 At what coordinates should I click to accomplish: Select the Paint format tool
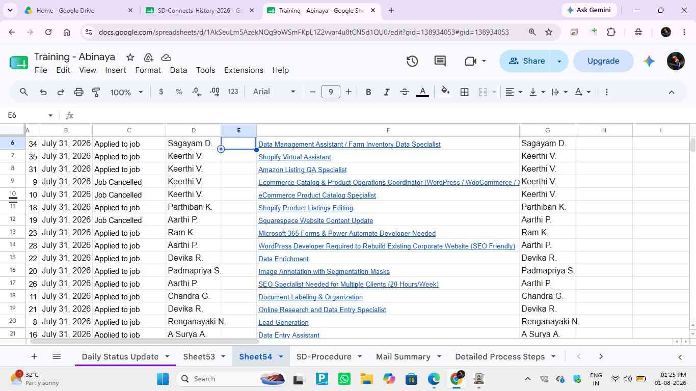(x=96, y=92)
